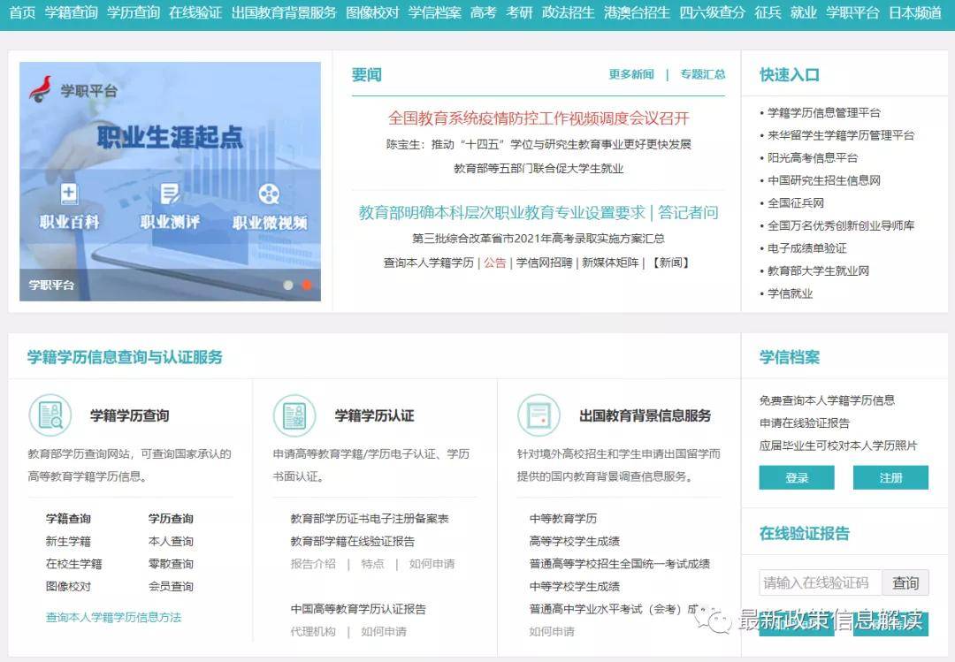Click the 出国教育背景信息服务 service icon
The height and width of the screenshot is (662, 955).
[x=539, y=414]
